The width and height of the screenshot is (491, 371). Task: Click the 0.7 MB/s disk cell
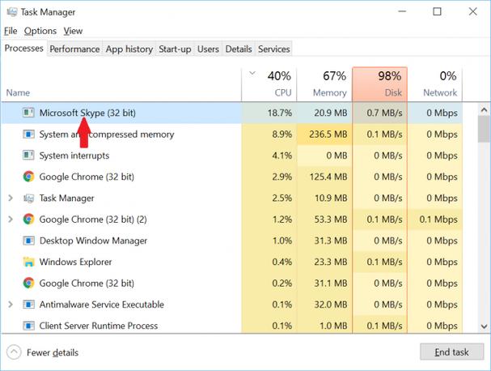(380, 113)
